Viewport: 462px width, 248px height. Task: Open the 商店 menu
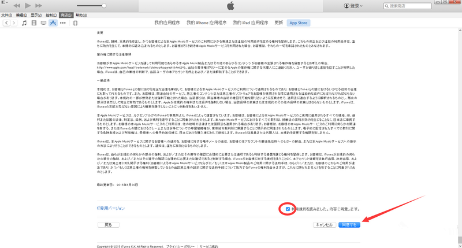(66, 16)
